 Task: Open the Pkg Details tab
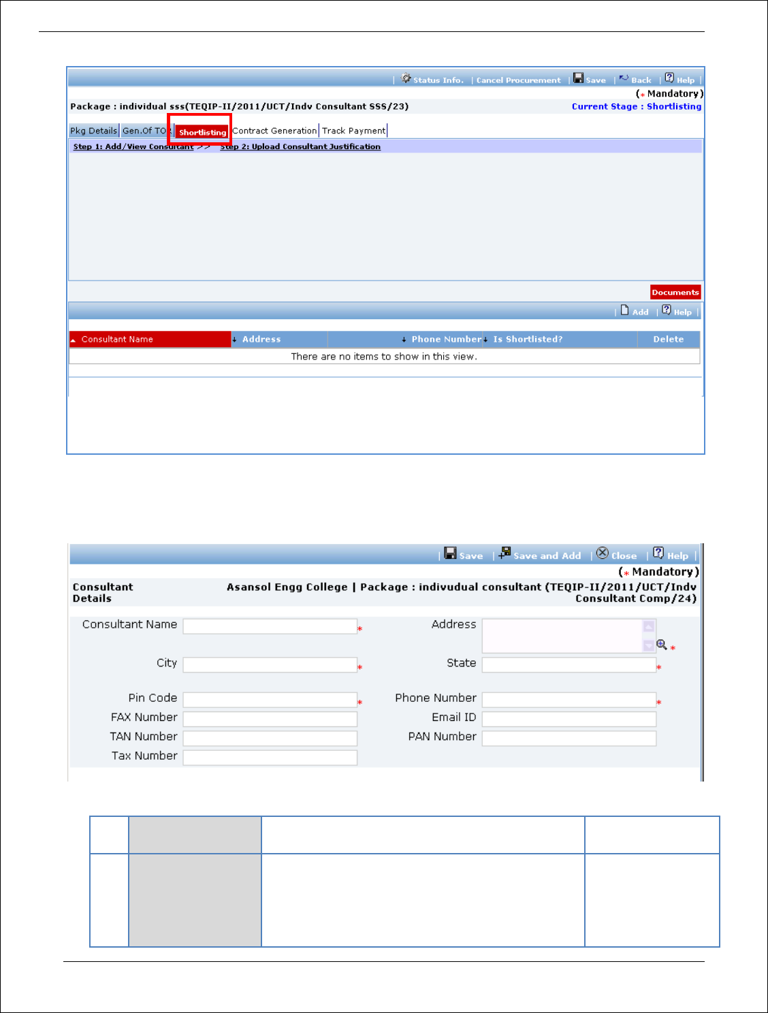click(94, 131)
